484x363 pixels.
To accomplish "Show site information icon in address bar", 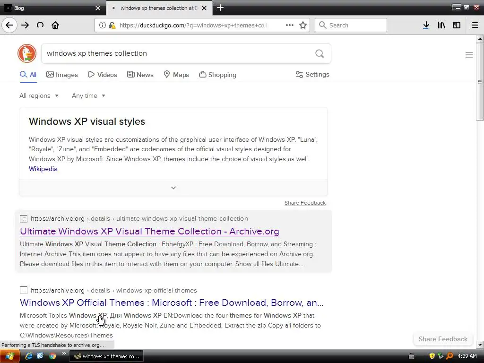I will (103, 26).
